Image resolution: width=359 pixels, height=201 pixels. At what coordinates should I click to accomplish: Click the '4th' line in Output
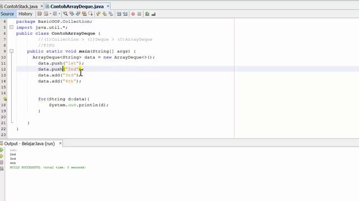pos(13,163)
